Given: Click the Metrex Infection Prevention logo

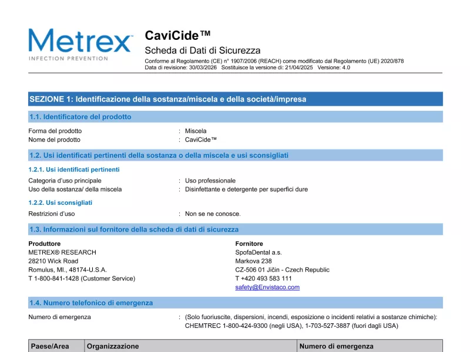Looking at the screenshot, I should 80,45.
